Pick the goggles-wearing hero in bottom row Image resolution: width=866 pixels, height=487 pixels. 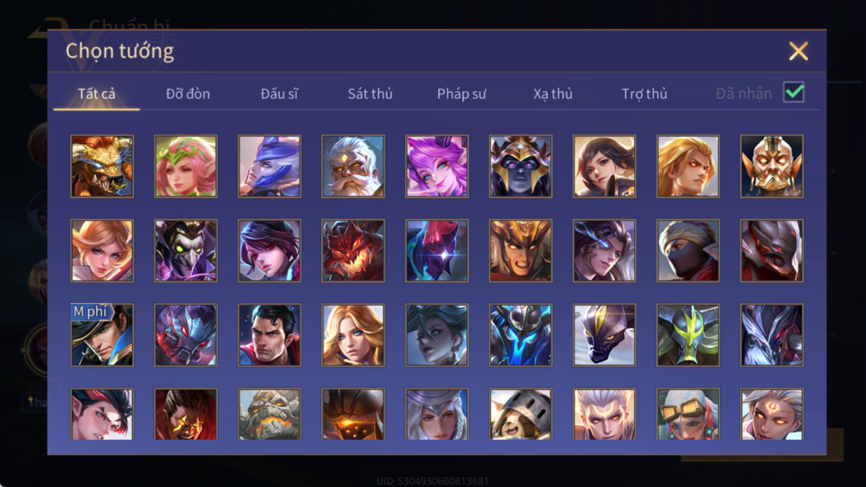coord(688,414)
